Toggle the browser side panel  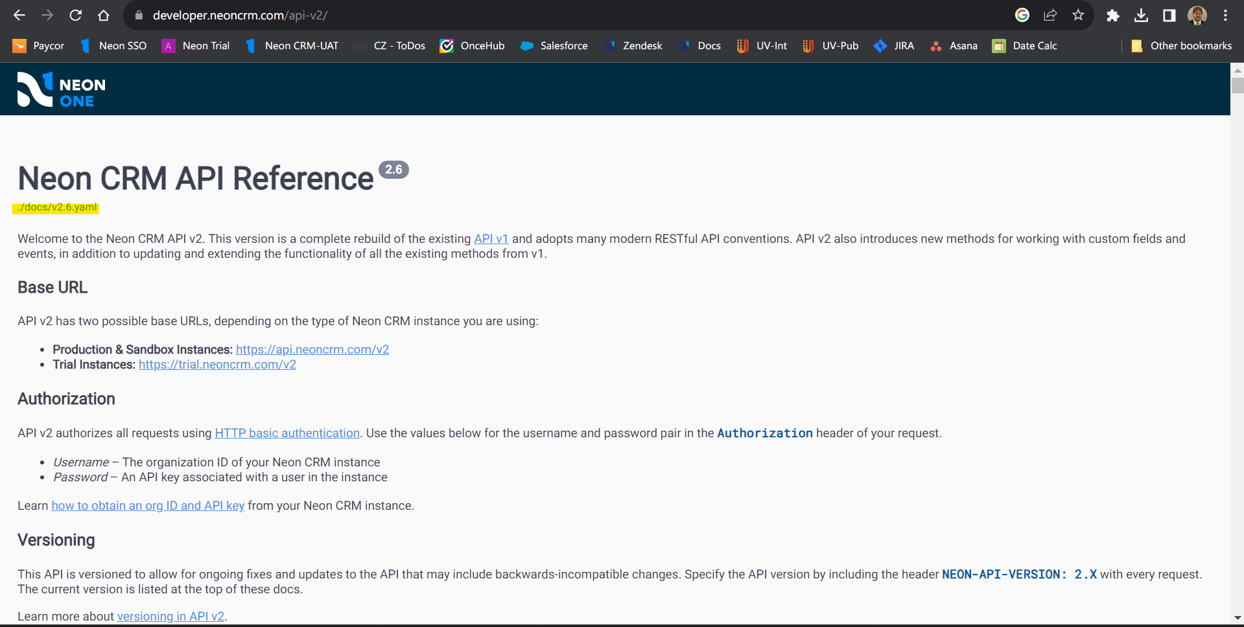(x=1169, y=15)
